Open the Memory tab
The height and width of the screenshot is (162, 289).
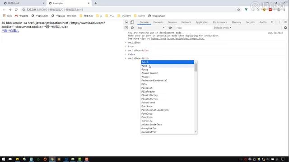(x=237, y=22)
